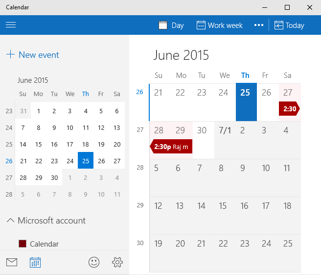Open the 2:30 event on June 27
This screenshot has width=321, height=275.
click(x=290, y=109)
